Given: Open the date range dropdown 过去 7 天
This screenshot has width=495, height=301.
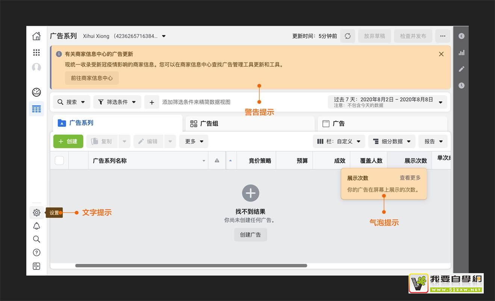Looking at the screenshot, I should (387, 102).
